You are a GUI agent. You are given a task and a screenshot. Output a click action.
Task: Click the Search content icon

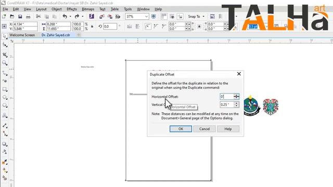tap(92, 16)
